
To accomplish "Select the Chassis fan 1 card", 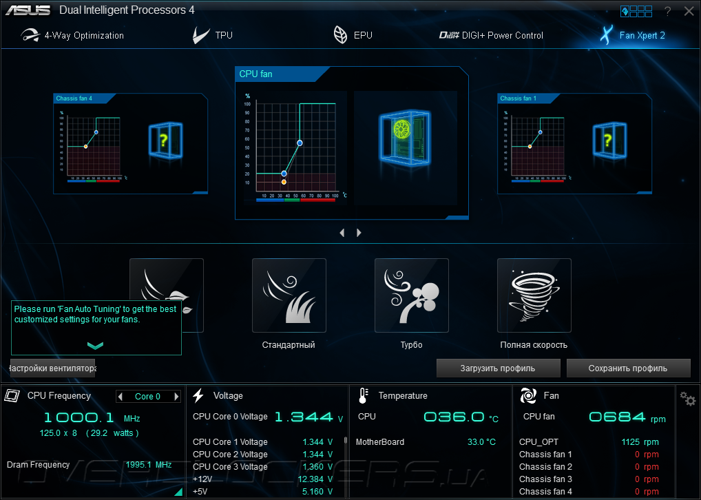I will 574,143.
